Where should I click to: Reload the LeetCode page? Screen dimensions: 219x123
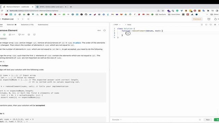(x=2, y=11)
